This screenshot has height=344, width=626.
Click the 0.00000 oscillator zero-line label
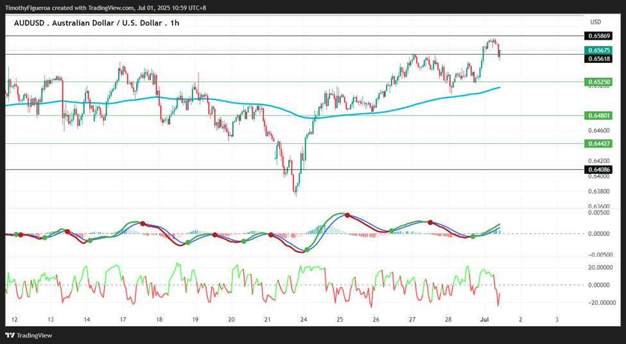tap(599, 234)
